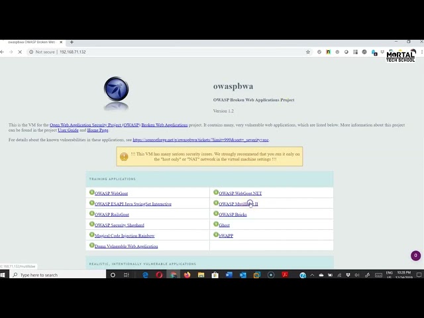Launch Firefox from the taskbar

(x=187, y=275)
